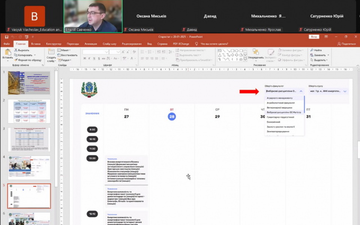Switch to the Анимация tab

[90, 43]
